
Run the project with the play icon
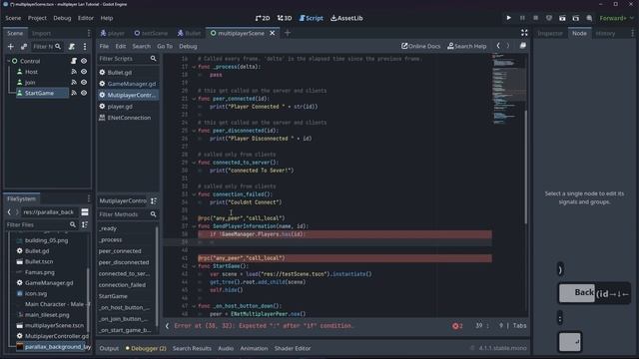tap(508, 18)
